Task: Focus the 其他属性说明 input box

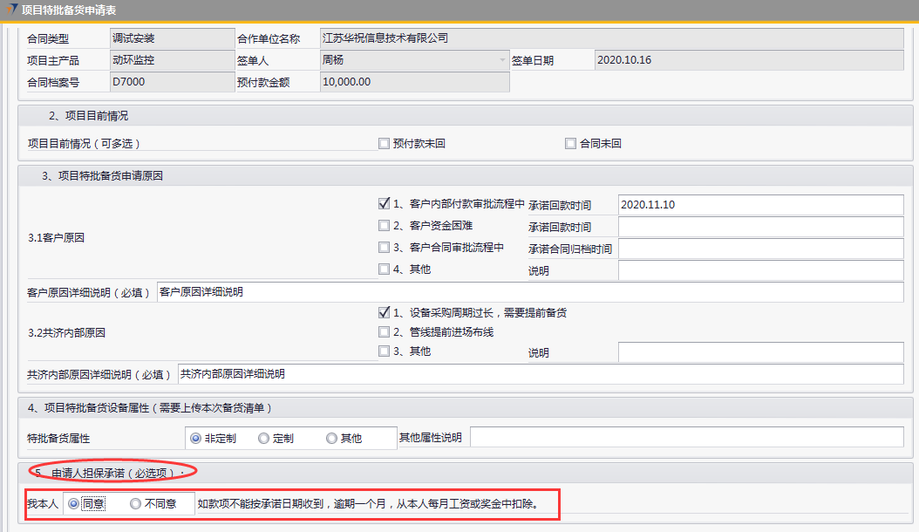Action: click(686, 437)
